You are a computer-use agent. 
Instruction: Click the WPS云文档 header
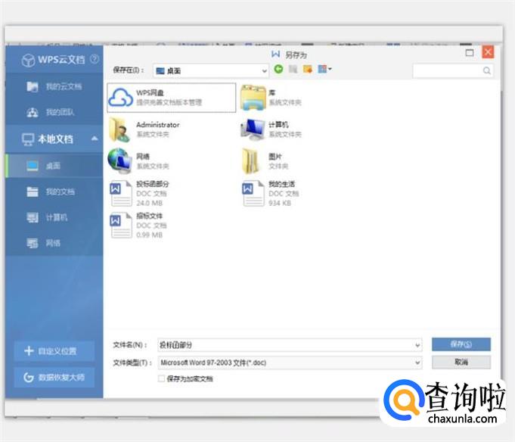(54, 60)
